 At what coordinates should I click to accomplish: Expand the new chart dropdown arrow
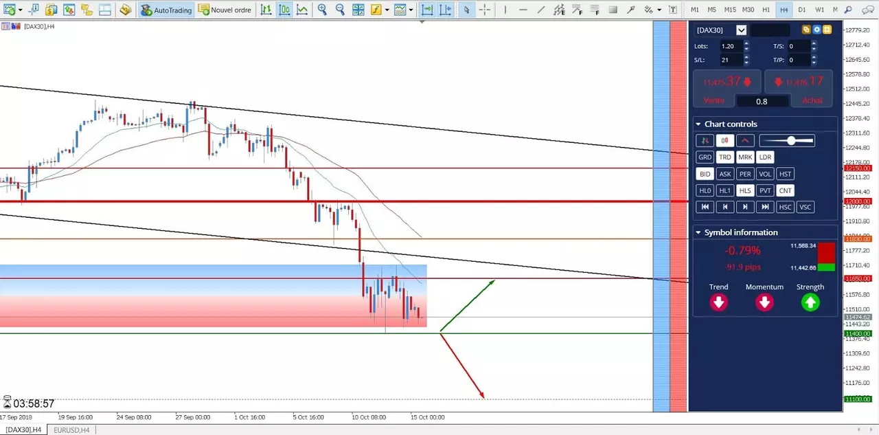[20, 10]
